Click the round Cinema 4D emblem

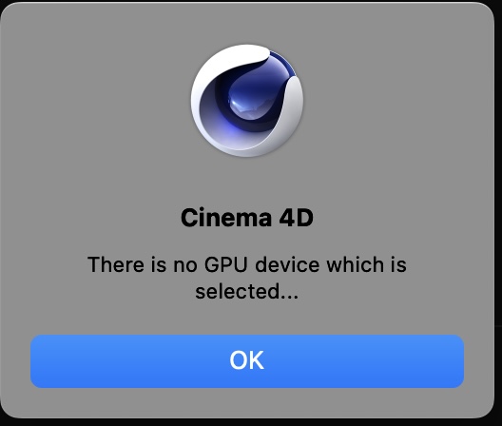point(247,101)
